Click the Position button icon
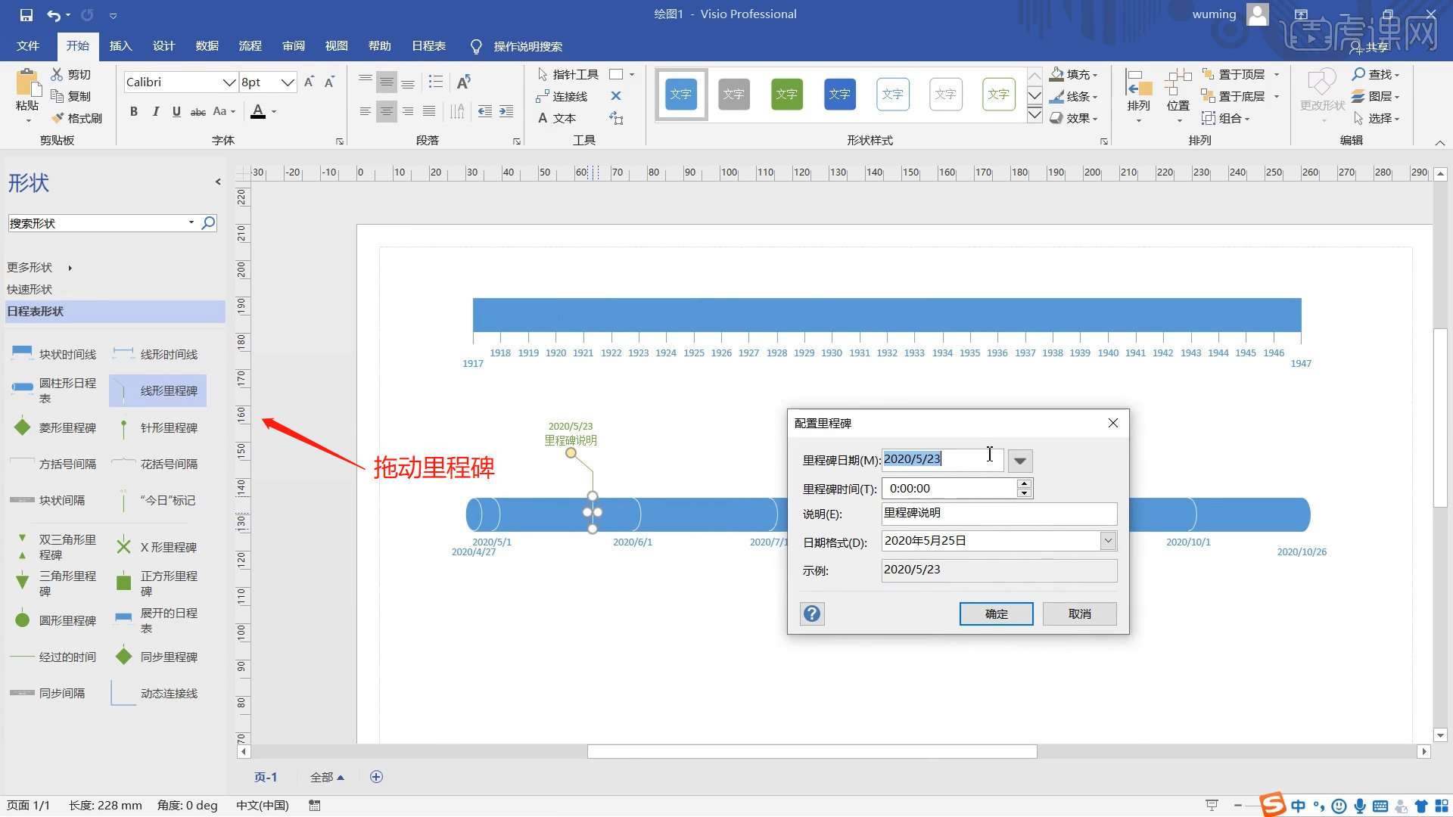The width and height of the screenshot is (1453, 817). [x=1178, y=83]
